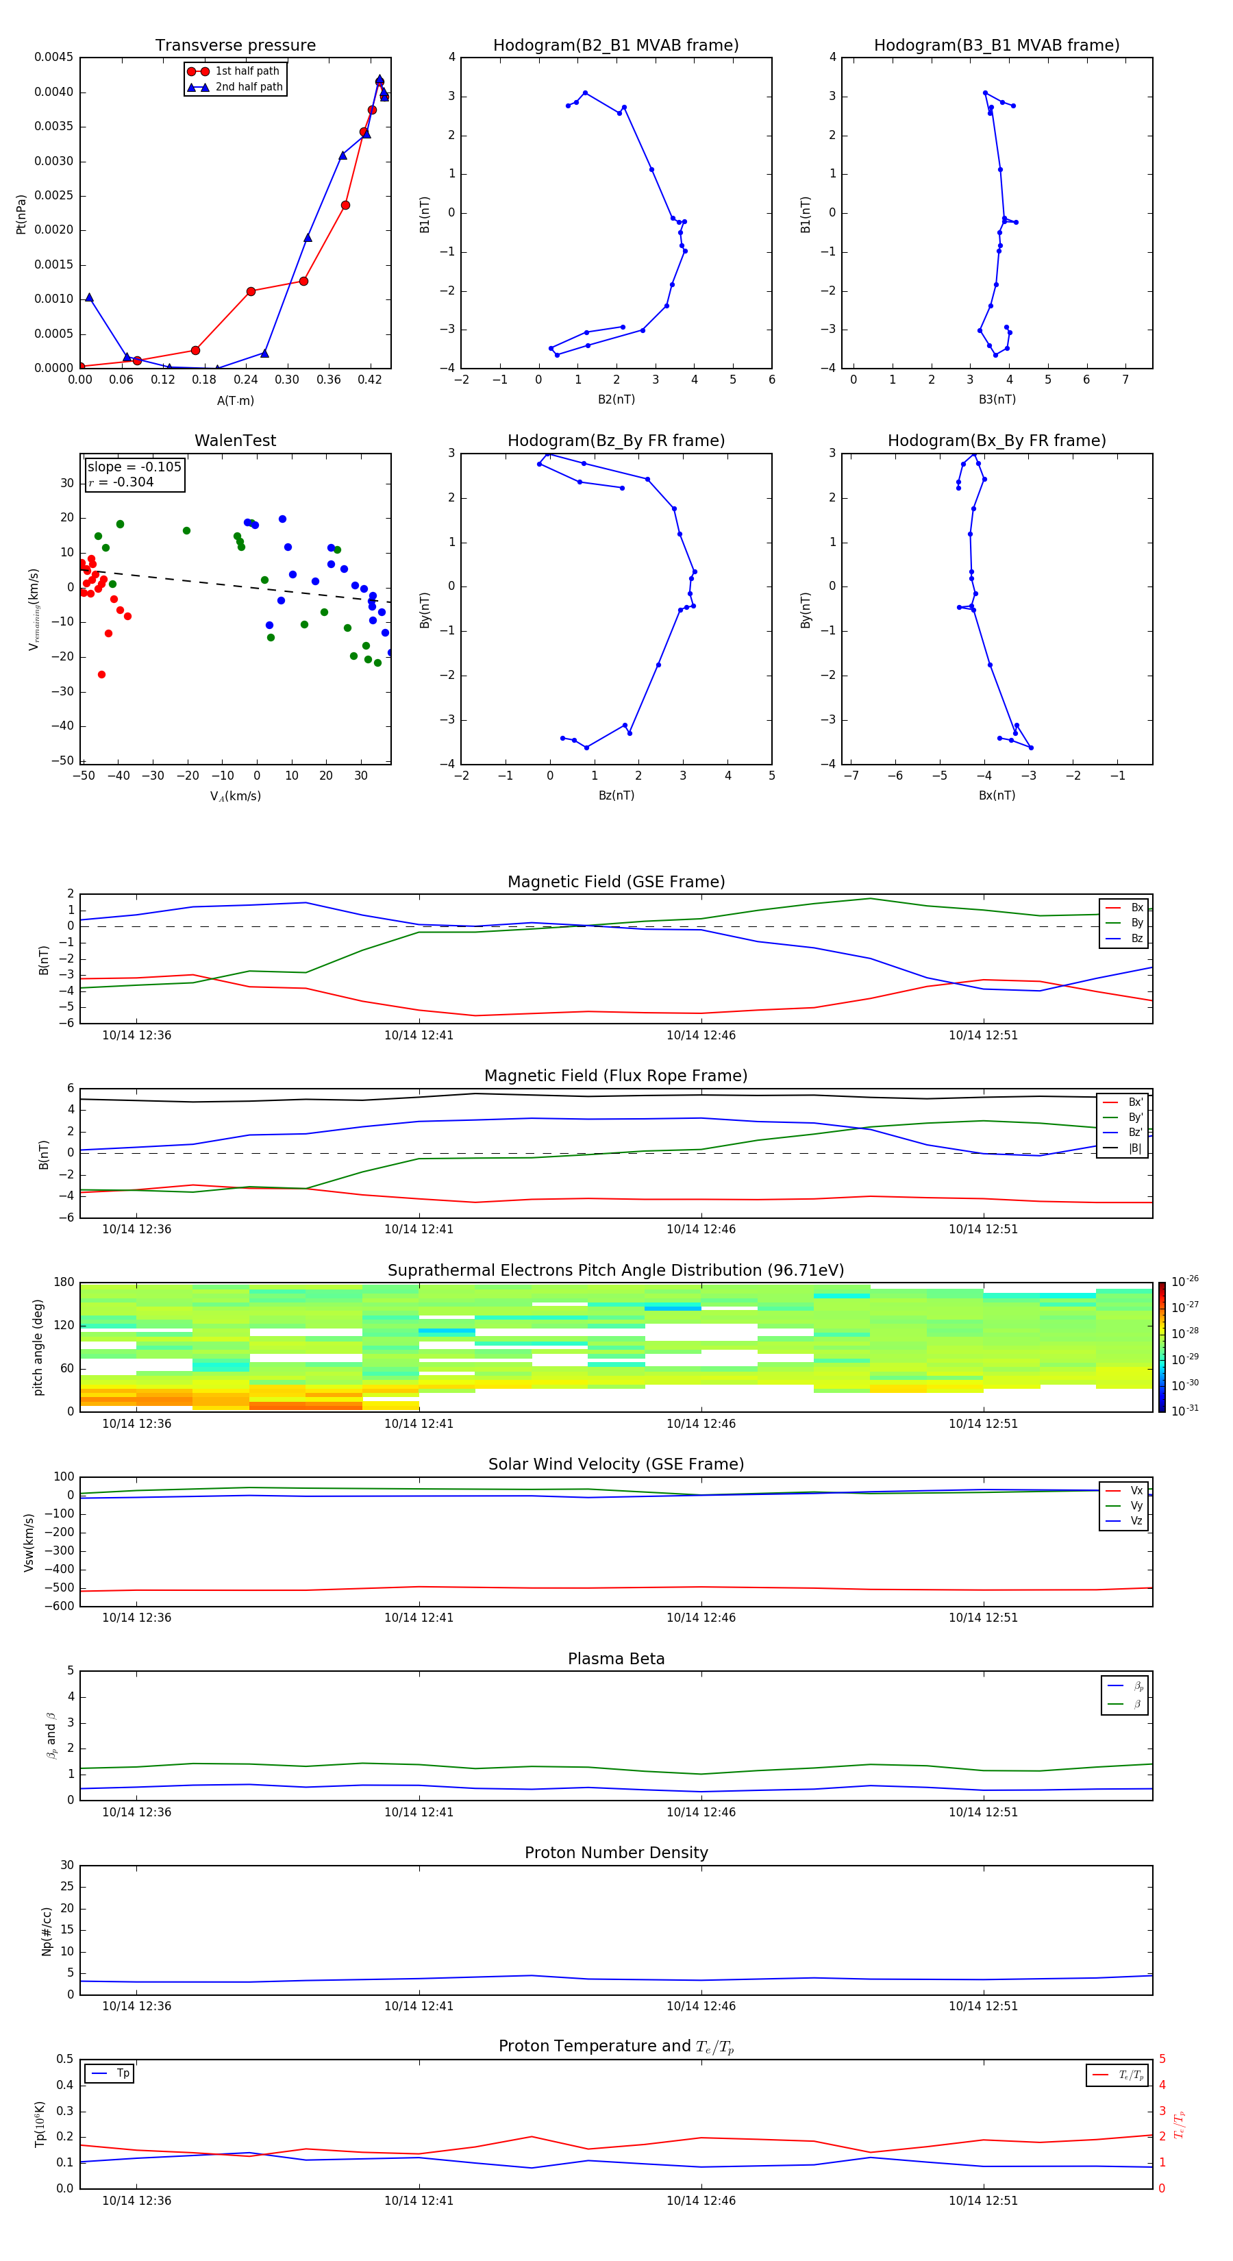The height and width of the screenshot is (2261, 1233).
Task: Click the 'B2(nT)' x-axis label
Action: [616, 399]
